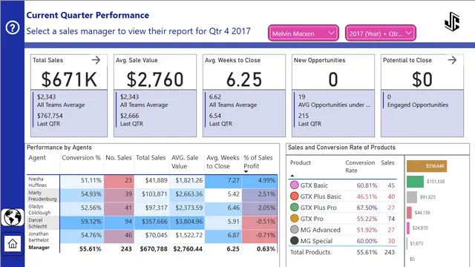Go to the home page icon
Screen dimensions: 475x267
pyautogui.click(x=13, y=244)
